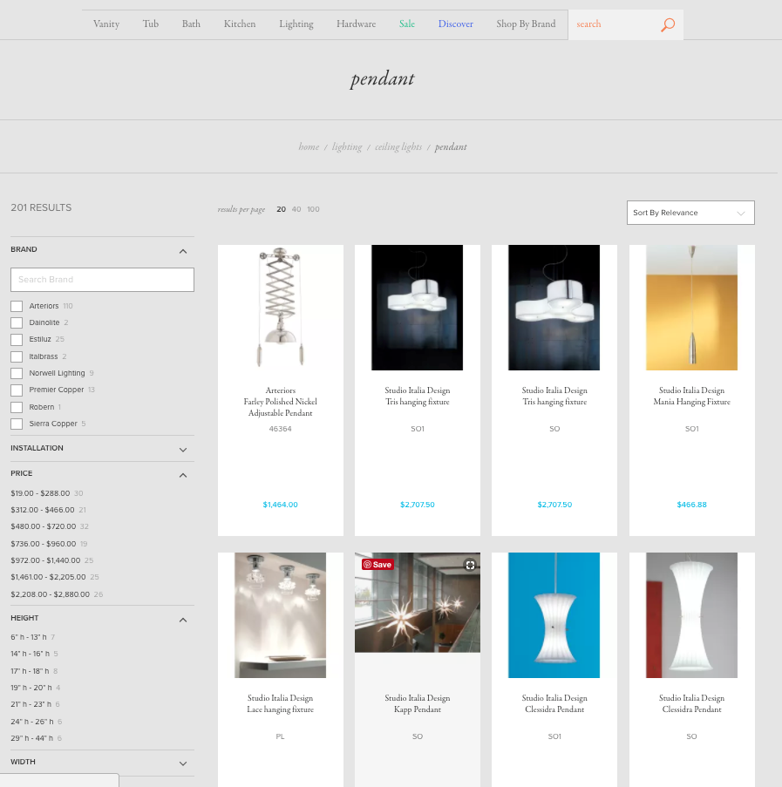The width and height of the screenshot is (782, 787).
Task: Show 20 results per page
Action: pos(281,209)
